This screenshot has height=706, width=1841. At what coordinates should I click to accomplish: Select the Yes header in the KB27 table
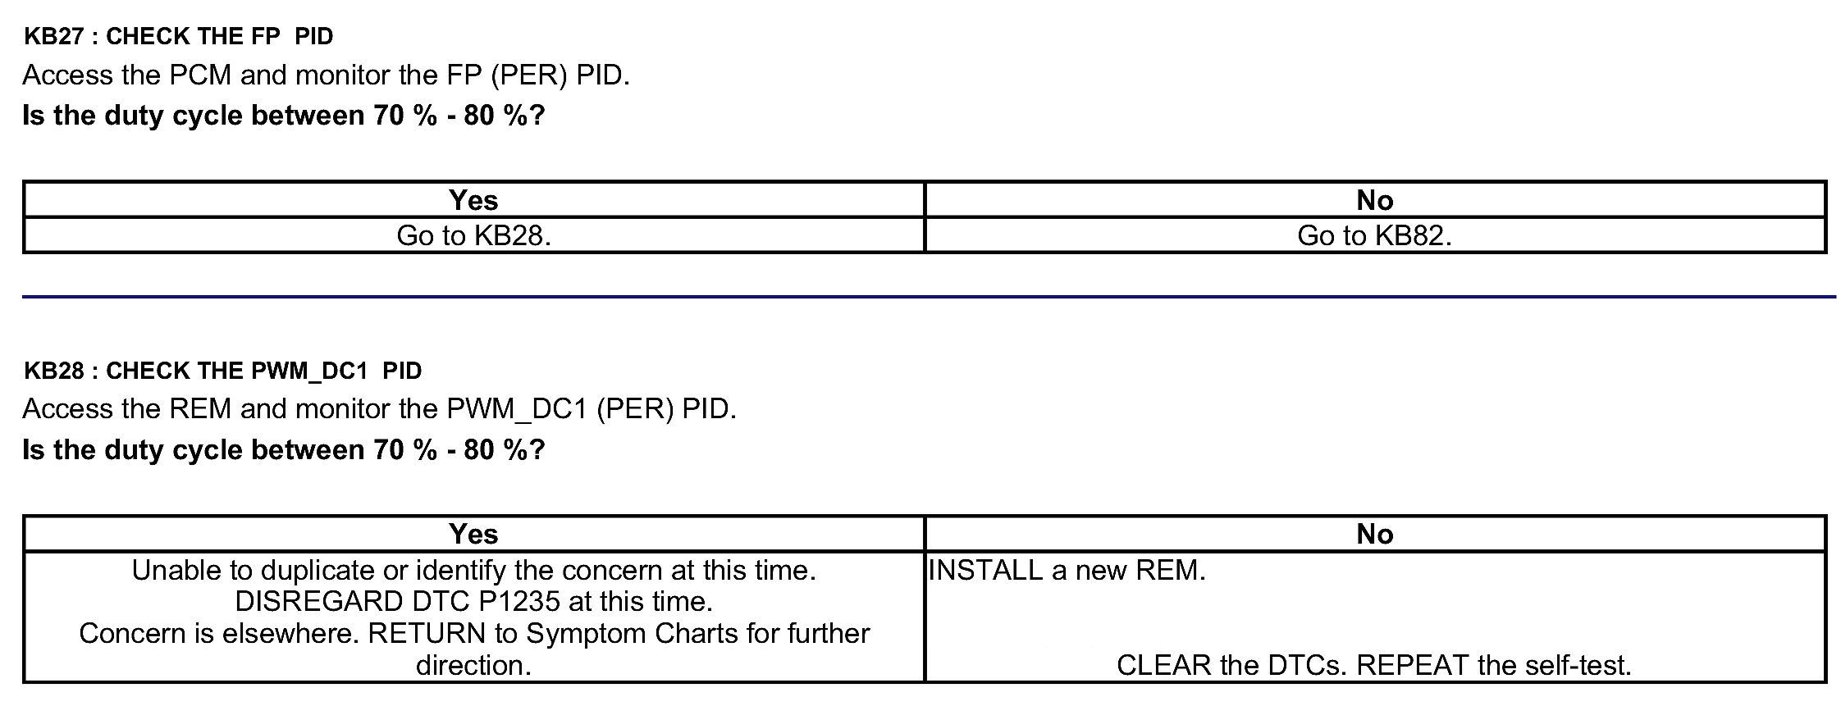[x=473, y=200]
